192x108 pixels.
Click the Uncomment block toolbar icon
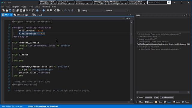(x=51, y=10)
